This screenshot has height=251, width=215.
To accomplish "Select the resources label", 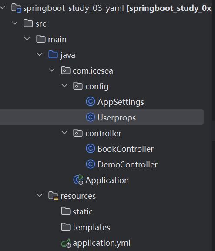I will pyautogui.click(x=78, y=196).
